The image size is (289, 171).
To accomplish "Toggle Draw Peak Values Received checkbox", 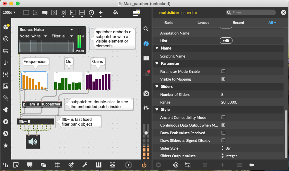I will pyautogui.click(x=223, y=133).
